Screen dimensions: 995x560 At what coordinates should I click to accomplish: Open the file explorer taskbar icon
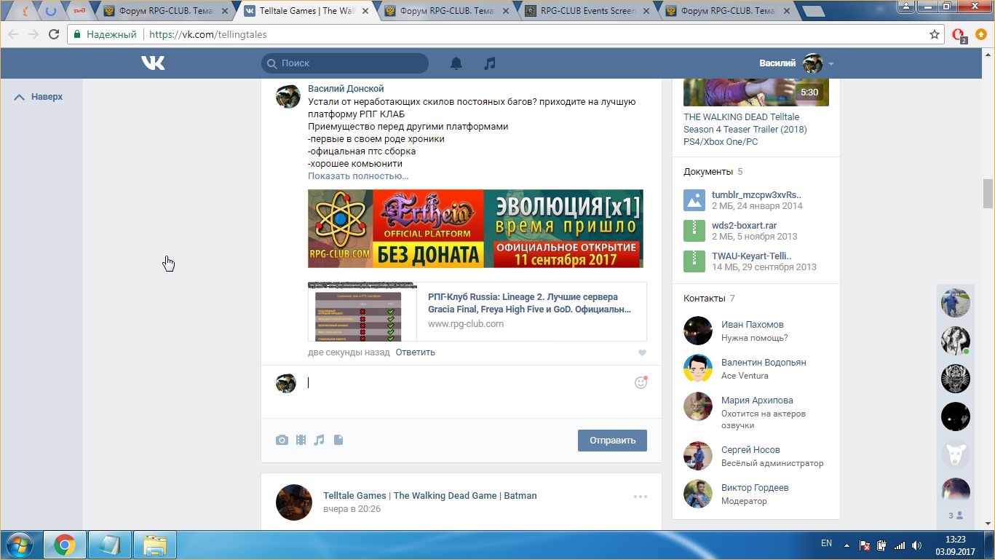coord(155,545)
